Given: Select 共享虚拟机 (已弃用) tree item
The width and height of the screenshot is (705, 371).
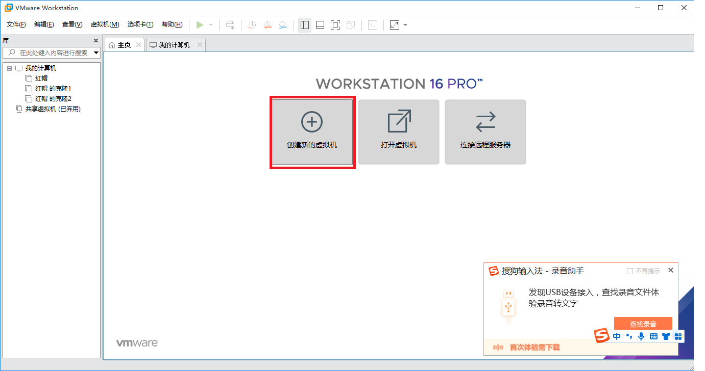Looking at the screenshot, I should pos(53,109).
